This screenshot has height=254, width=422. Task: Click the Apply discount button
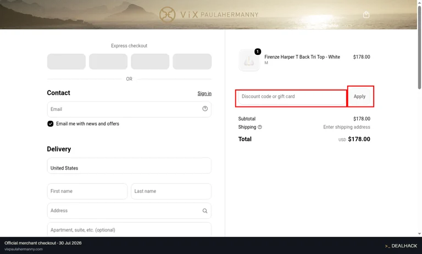point(359,97)
